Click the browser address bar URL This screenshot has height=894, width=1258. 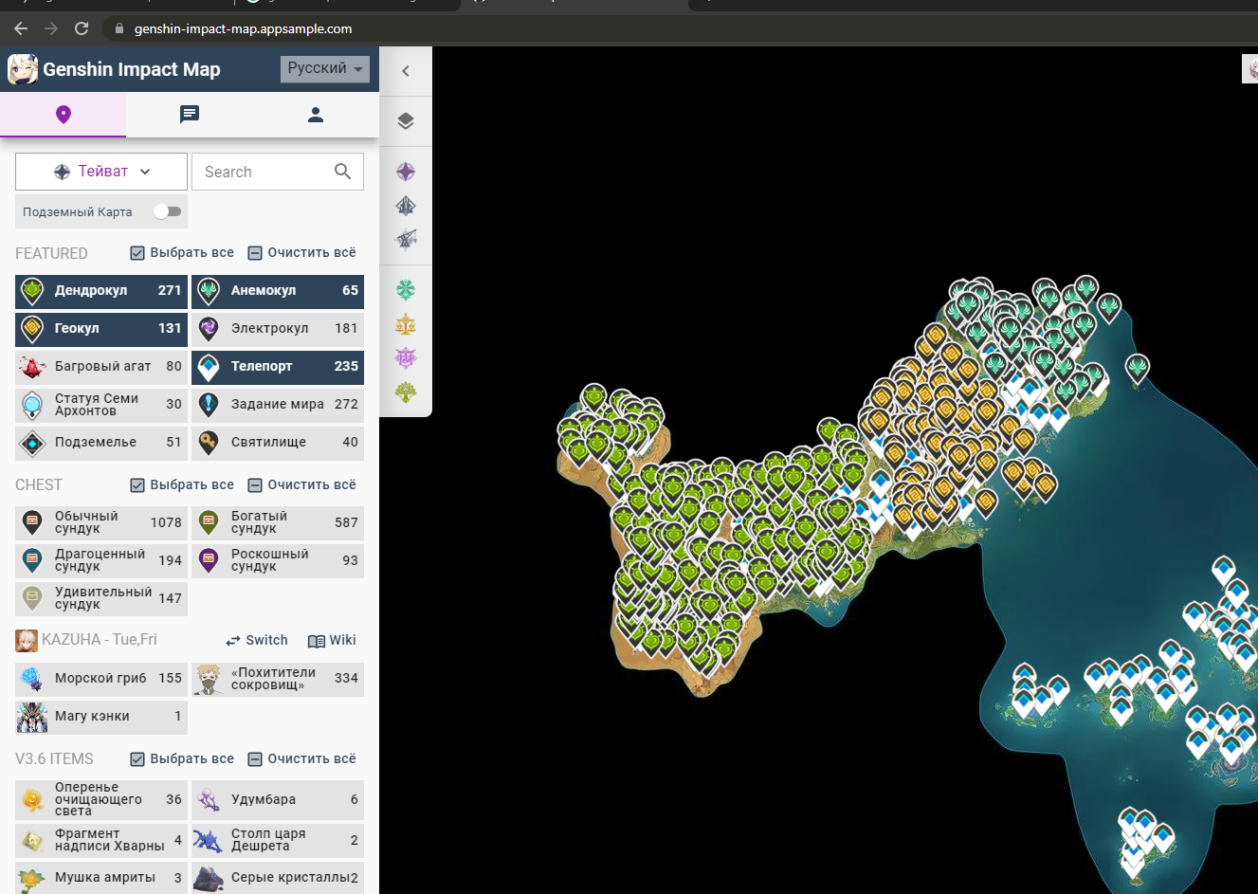point(243,28)
